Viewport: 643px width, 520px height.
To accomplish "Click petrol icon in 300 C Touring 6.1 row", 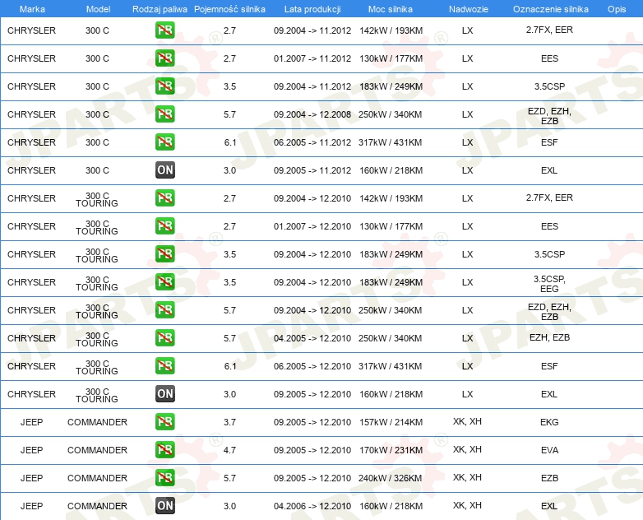I will [164, 365].
